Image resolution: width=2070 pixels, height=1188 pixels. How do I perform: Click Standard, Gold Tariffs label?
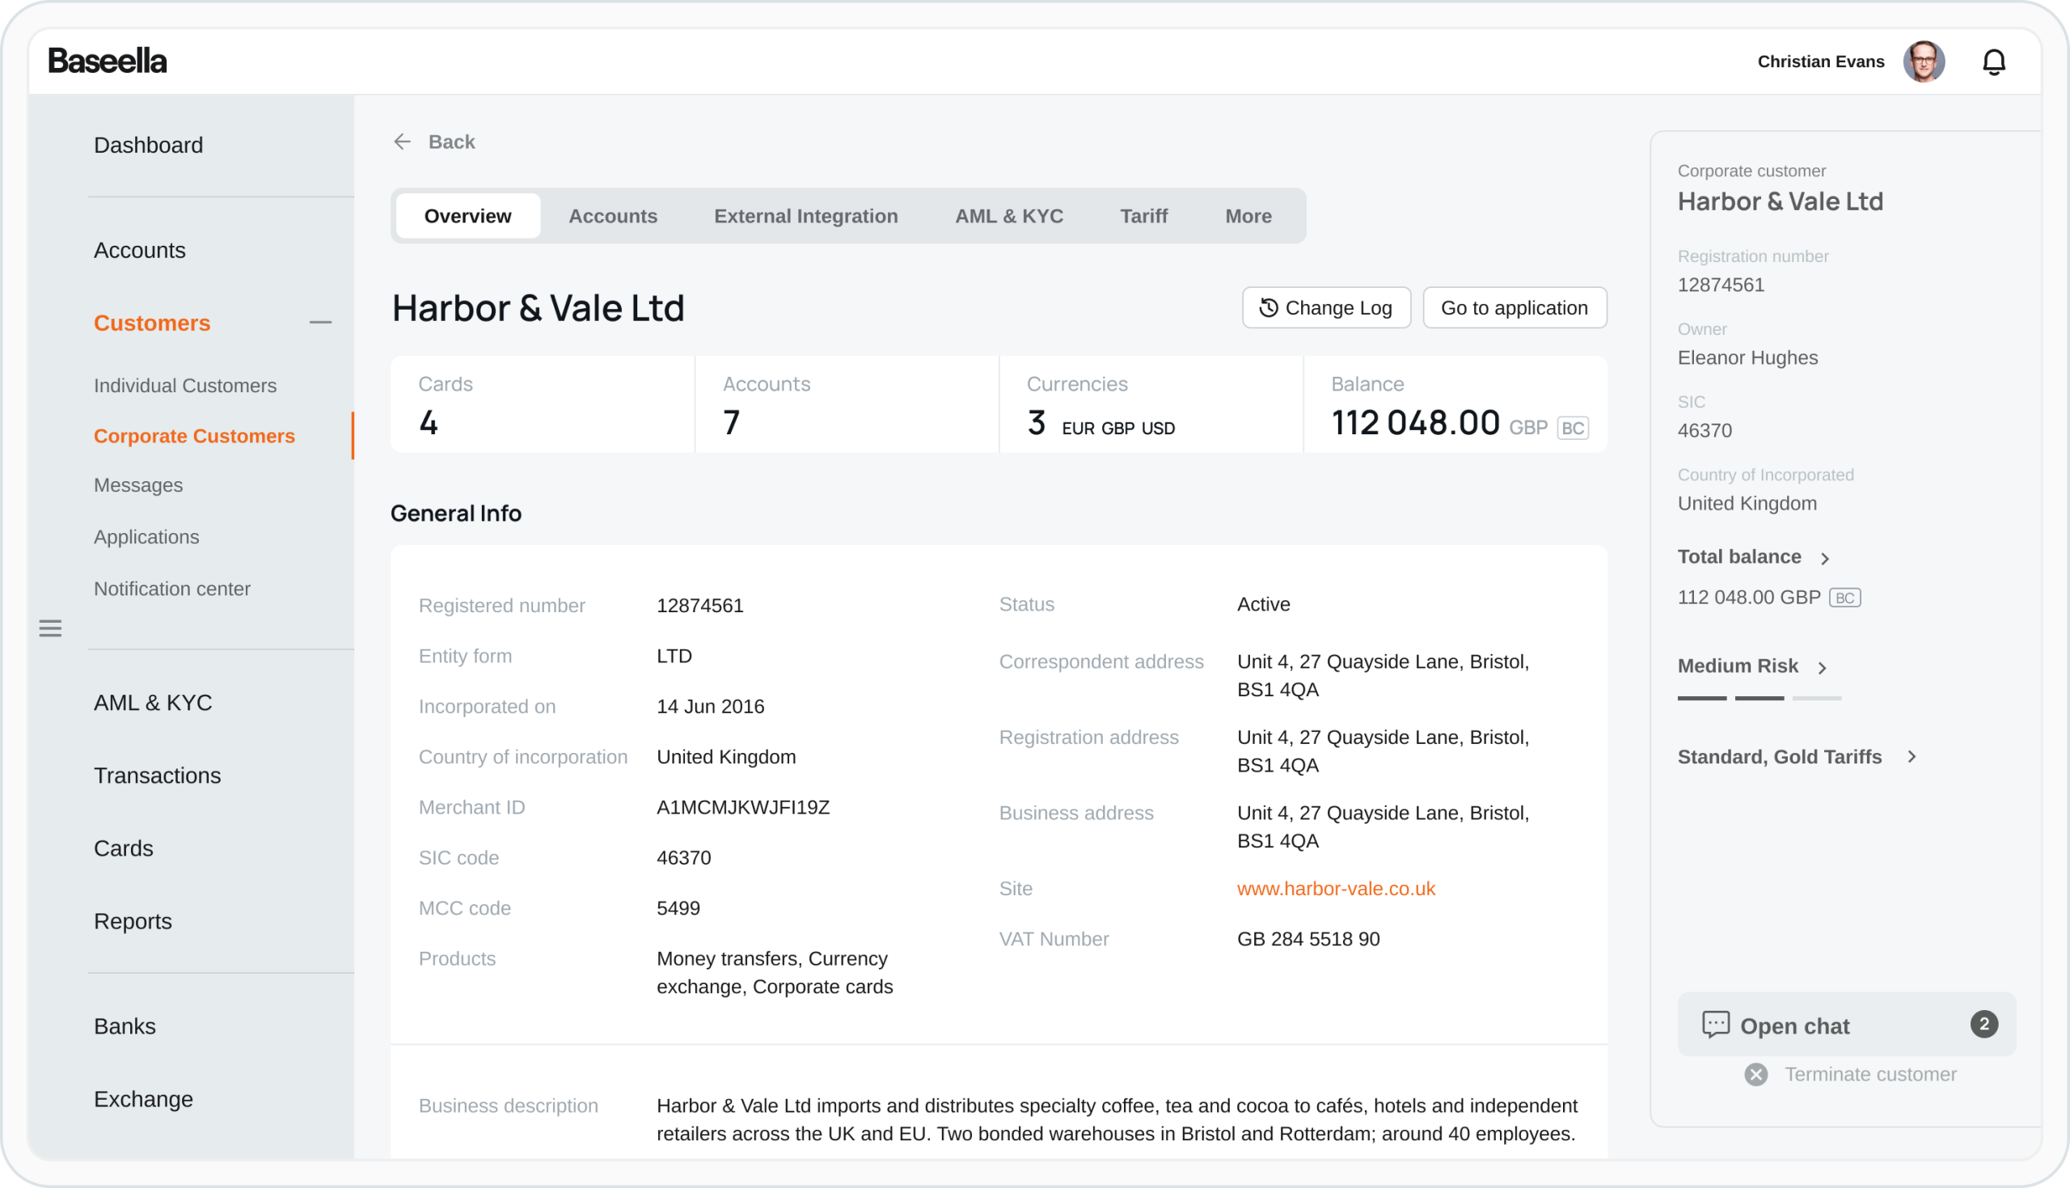1780,757
